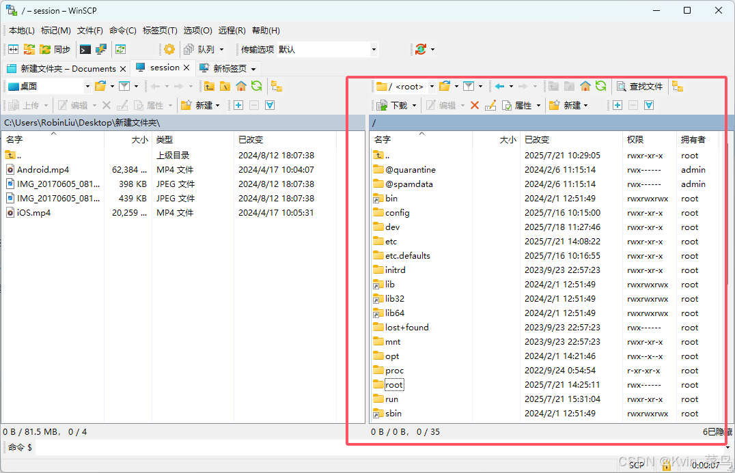Click remote panel 属性 properties button

(x=517, y=105)
